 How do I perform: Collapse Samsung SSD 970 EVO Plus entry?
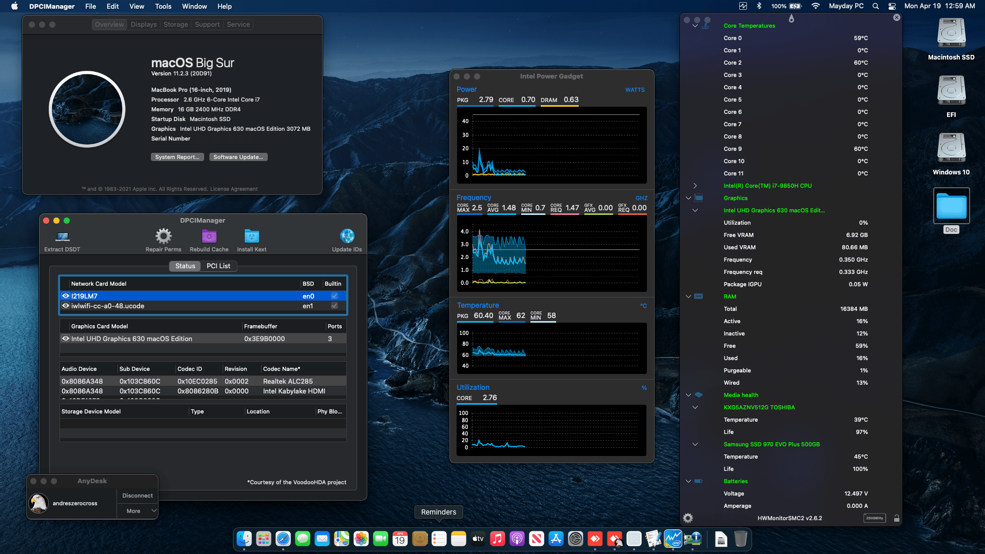(x=695, y=444)
